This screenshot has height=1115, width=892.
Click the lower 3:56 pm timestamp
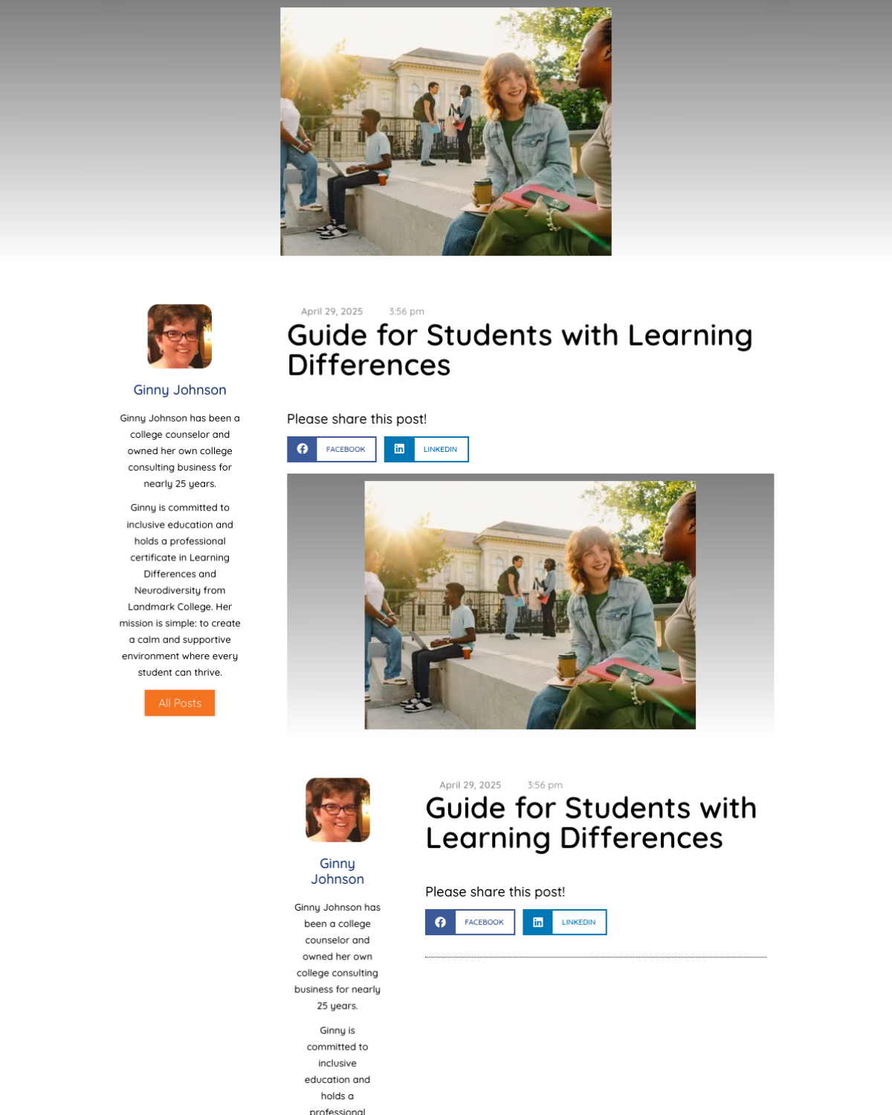click(545, 785)
